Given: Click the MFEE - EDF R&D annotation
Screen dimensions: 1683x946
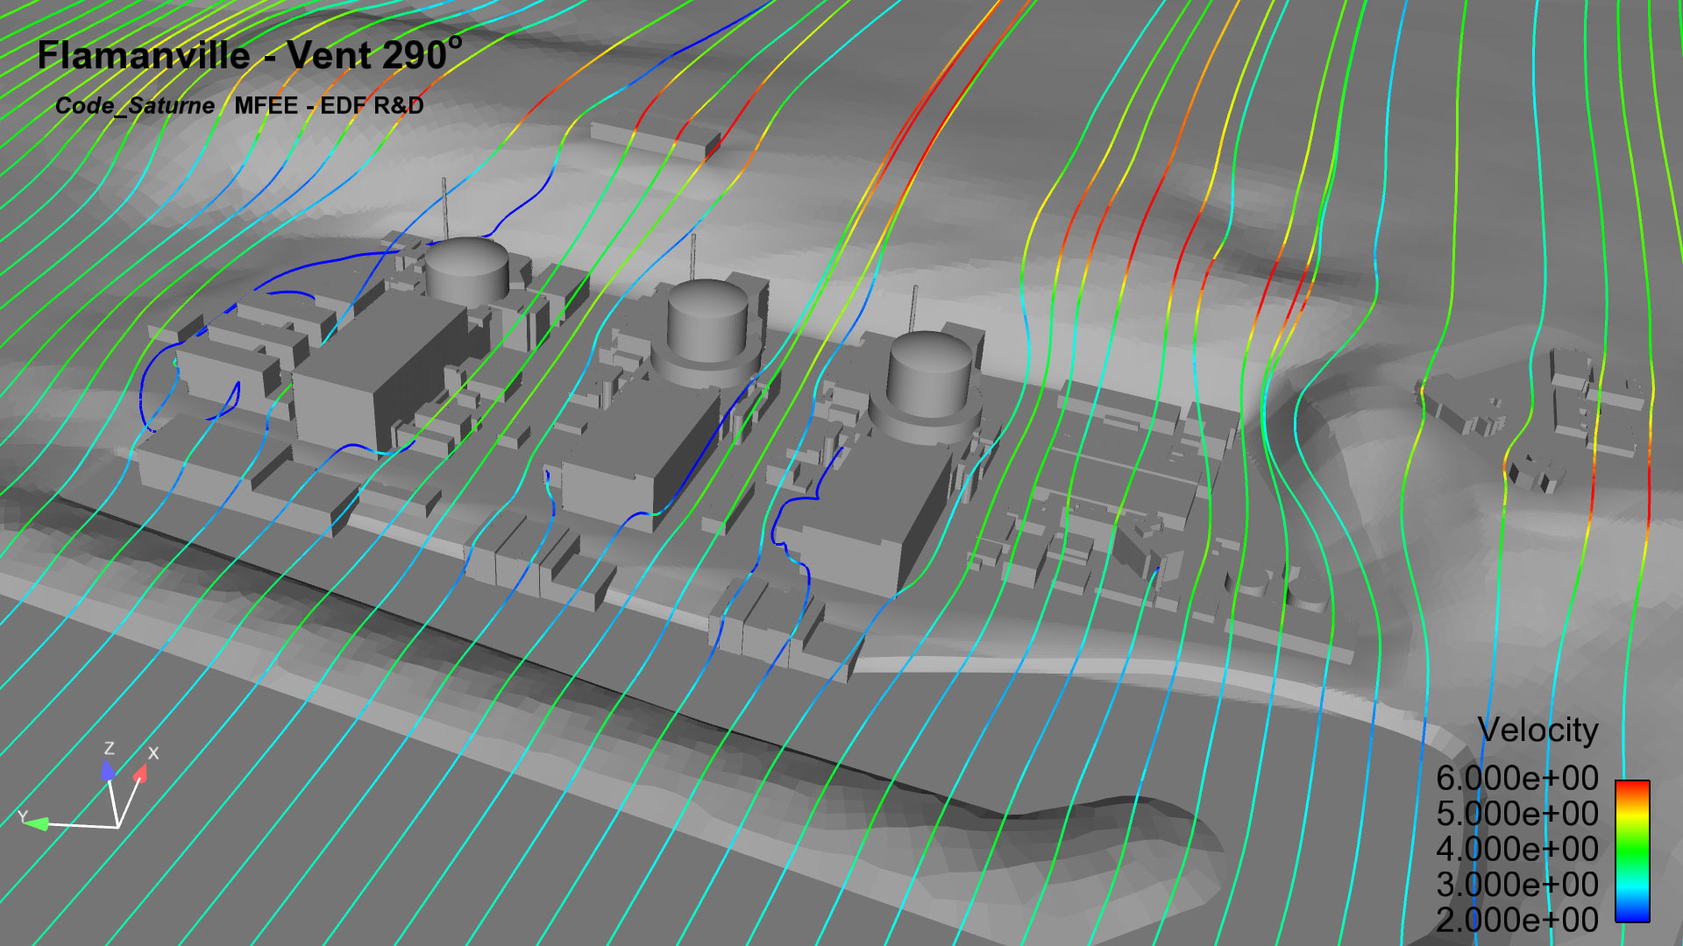Looking at the screenshot, I should 329,106.
